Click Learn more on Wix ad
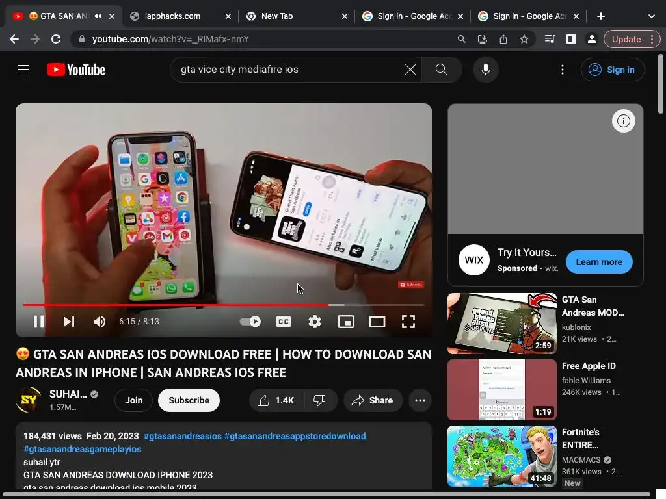This screenshot has height=499, width=666. (599, 262)
